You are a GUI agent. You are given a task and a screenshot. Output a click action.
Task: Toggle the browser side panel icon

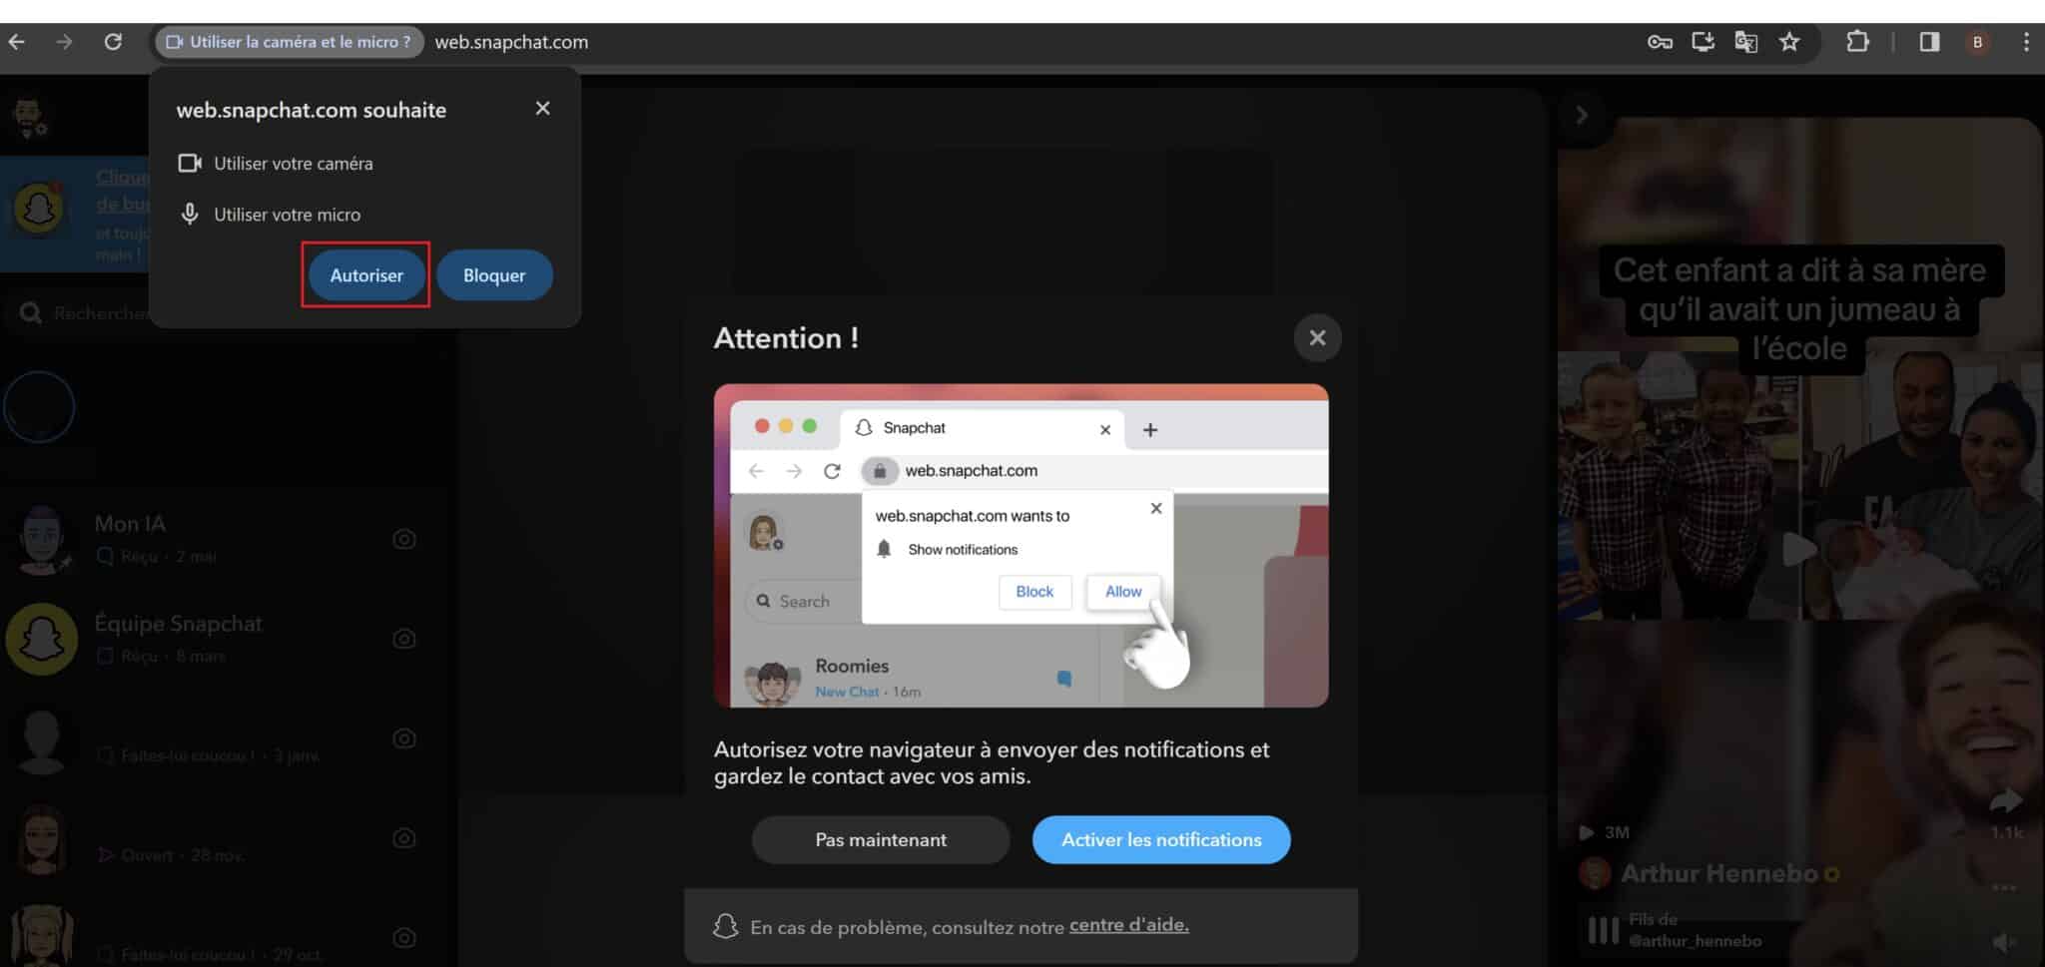click(x=1929, y=42)
